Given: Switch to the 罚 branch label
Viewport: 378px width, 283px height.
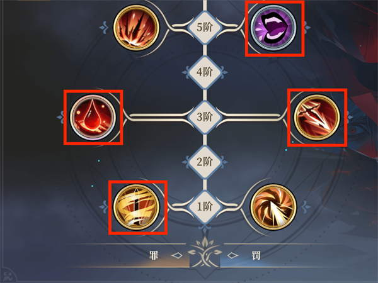Looking at the screenshot, I should click(x=256, y=255).
